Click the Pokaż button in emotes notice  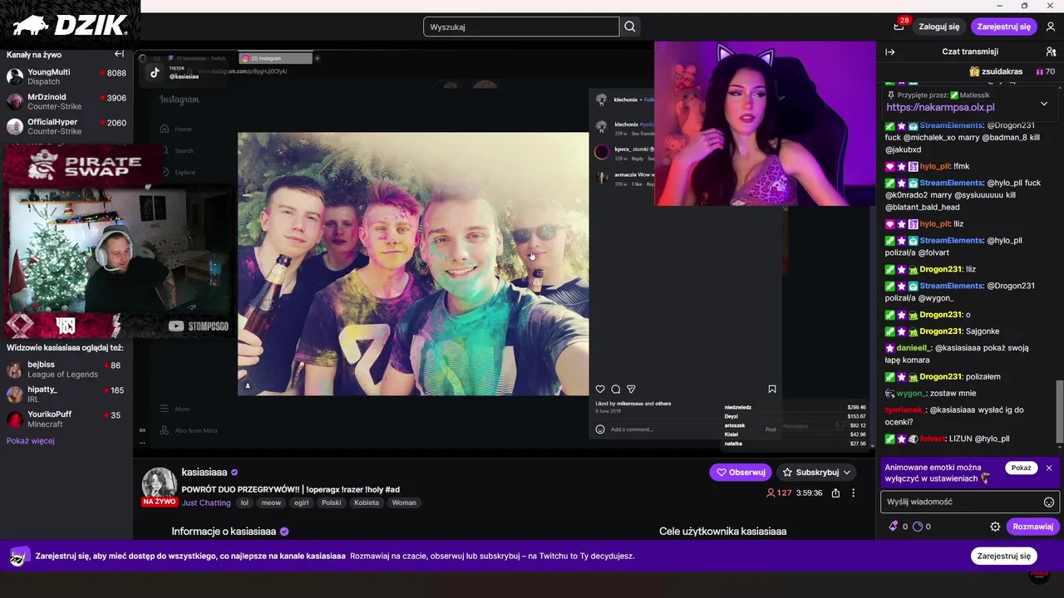(1022, 468)
